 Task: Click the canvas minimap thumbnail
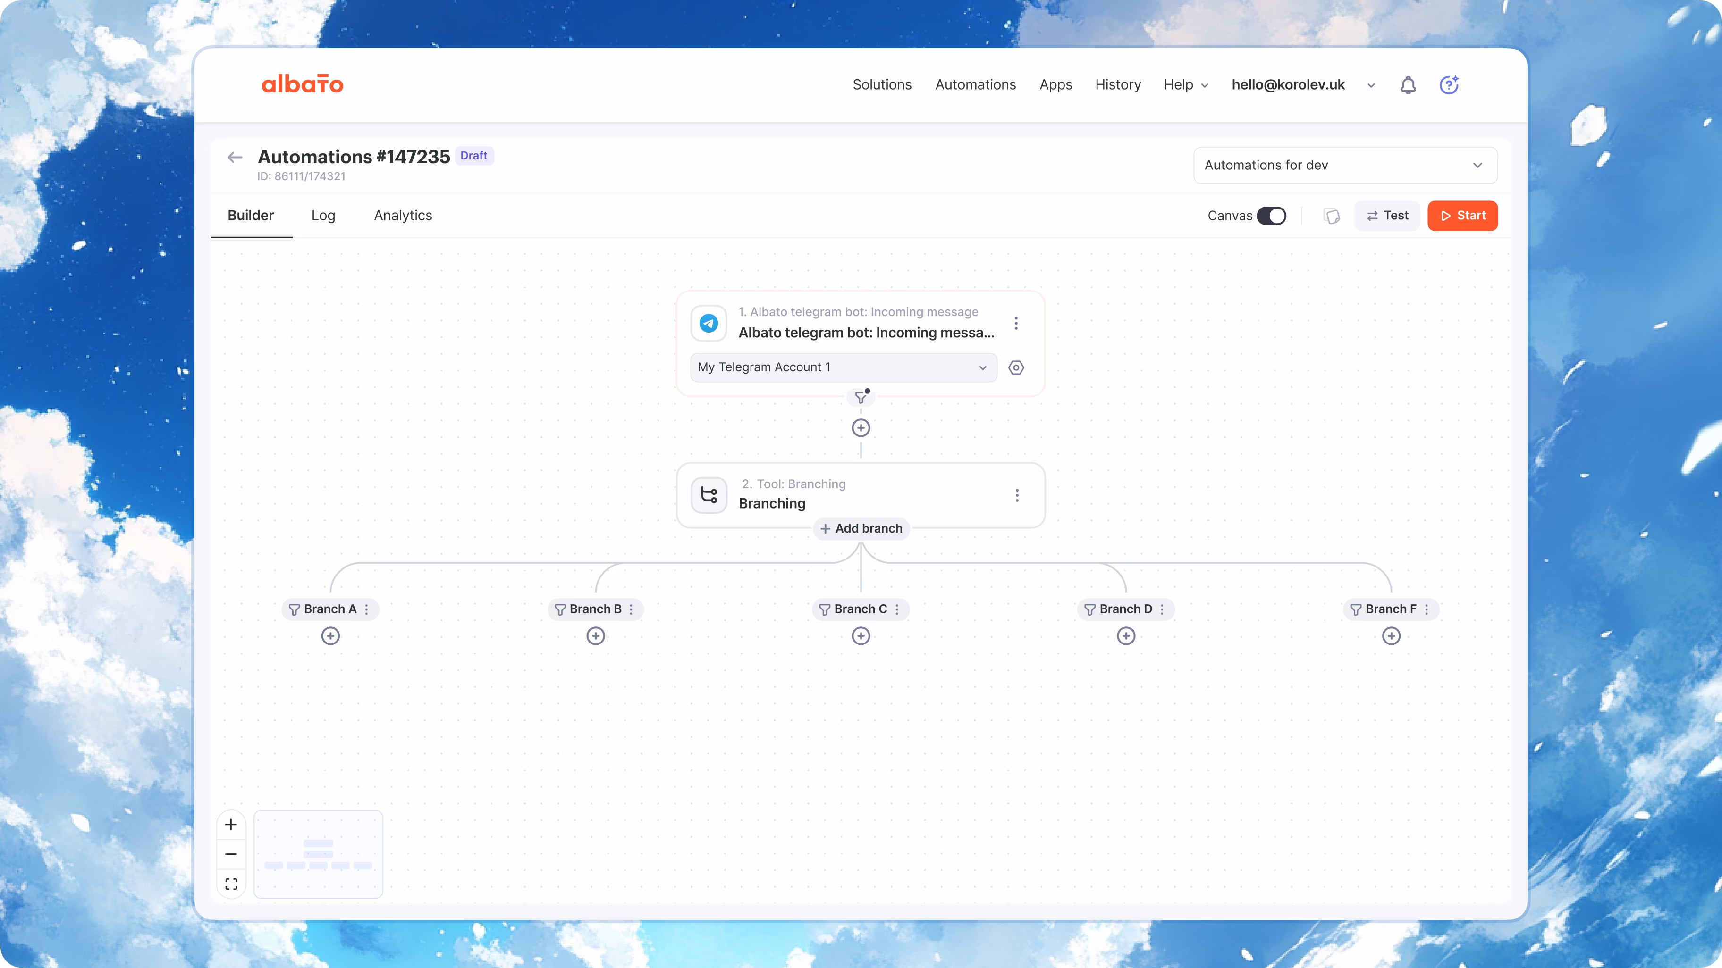(x=318, y=854)
